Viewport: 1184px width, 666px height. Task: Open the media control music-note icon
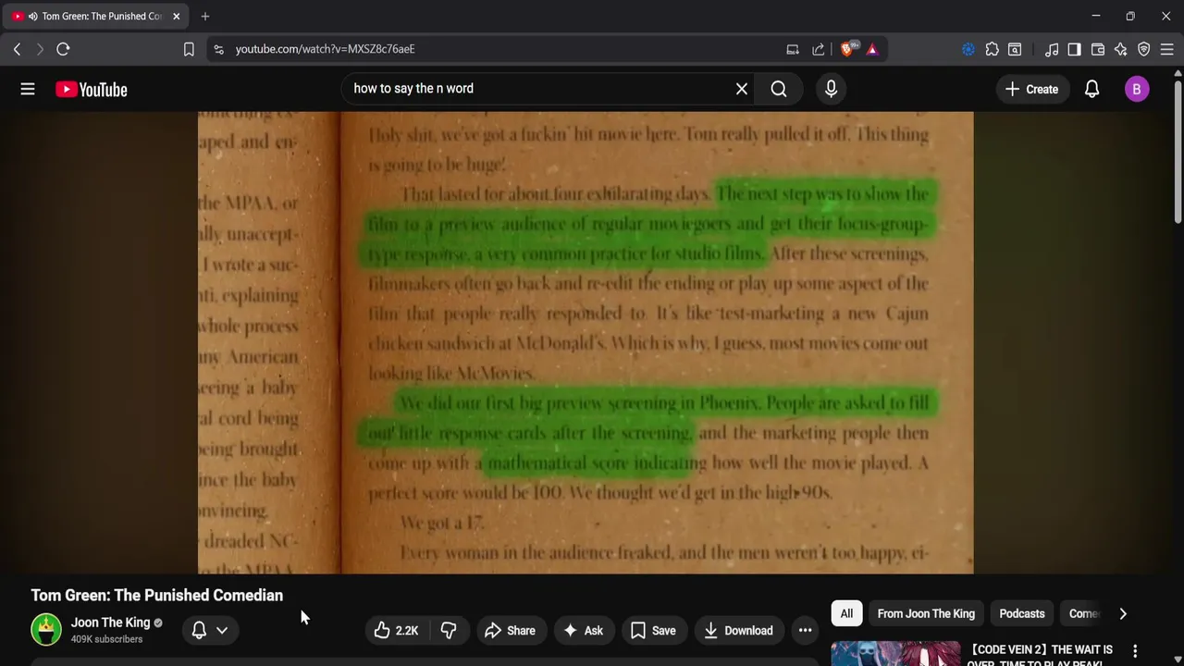(x=1052, y=49)
